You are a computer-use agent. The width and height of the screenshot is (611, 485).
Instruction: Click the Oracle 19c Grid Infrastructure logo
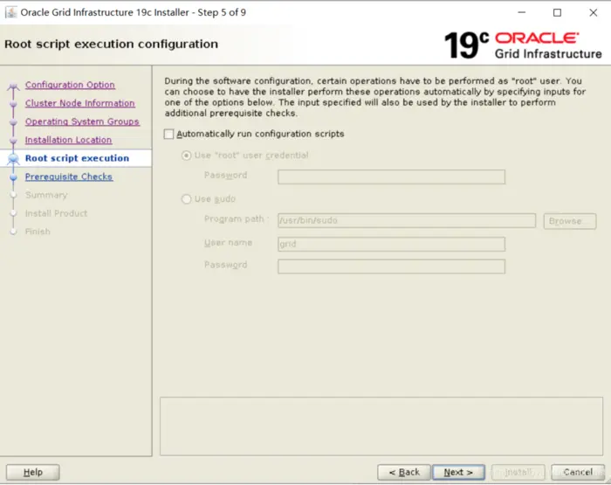coord(523,45)
